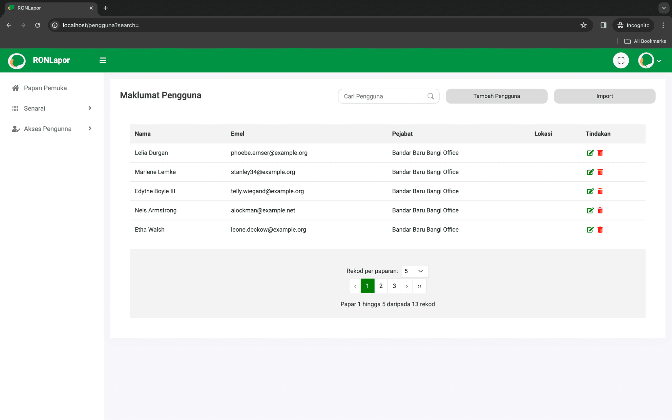Viewport: 672px width, 420px height.
Task: Open a new browser tab
Action: pyautogui.click(x=105, y=8)
